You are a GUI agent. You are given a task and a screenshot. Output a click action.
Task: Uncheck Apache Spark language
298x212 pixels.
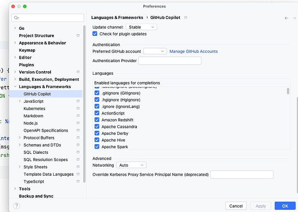point(97,146)
